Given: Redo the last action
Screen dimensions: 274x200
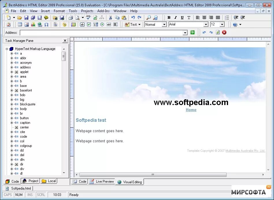Looking at the screenshot, I should (139, 17).
